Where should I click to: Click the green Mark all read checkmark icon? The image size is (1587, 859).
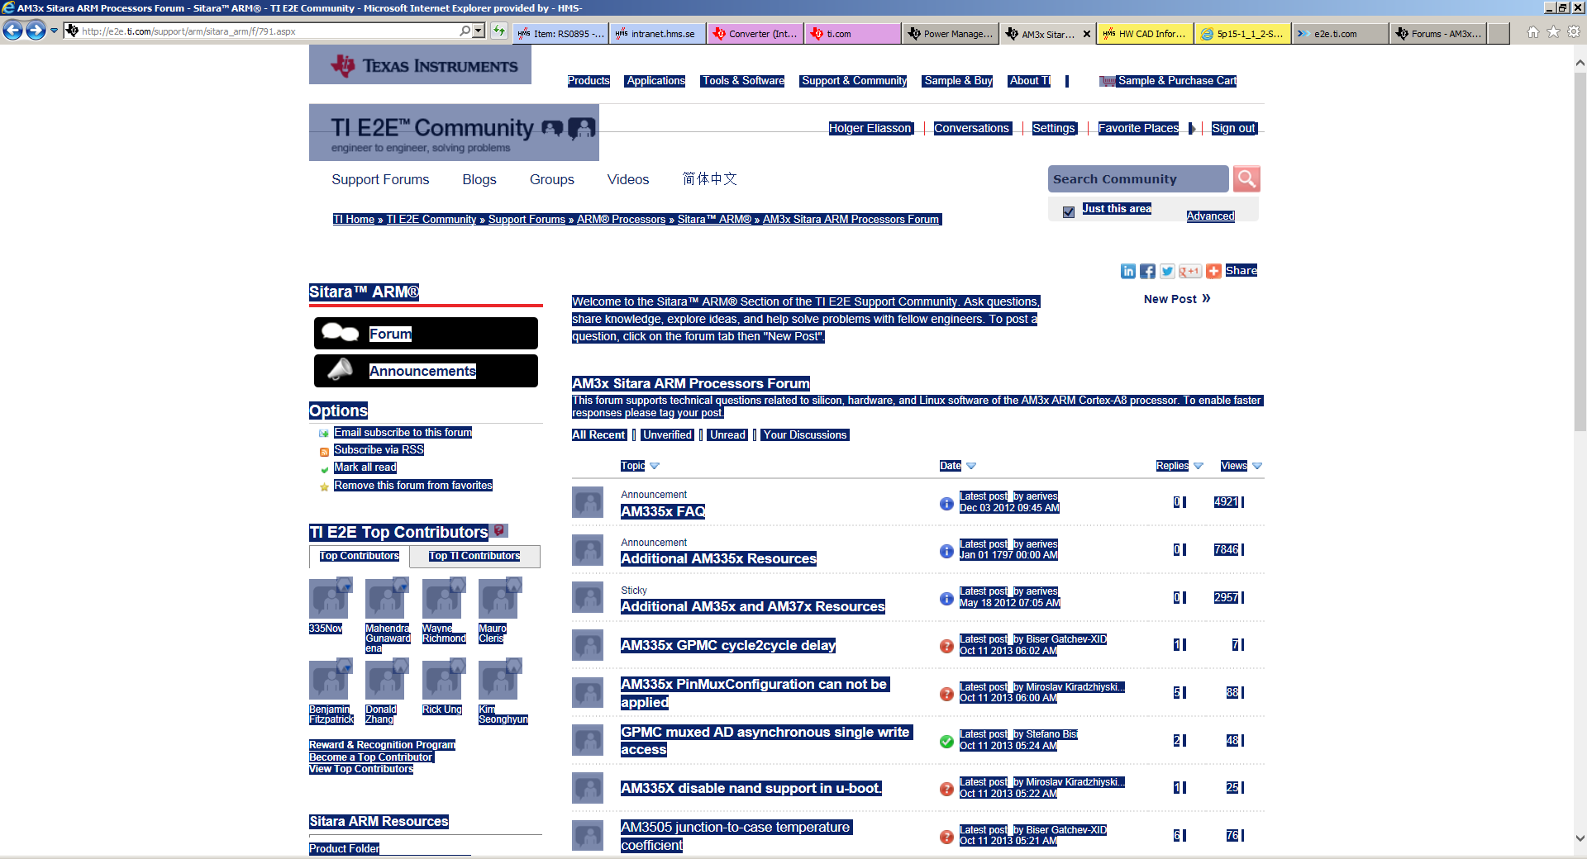pos(324,469)
